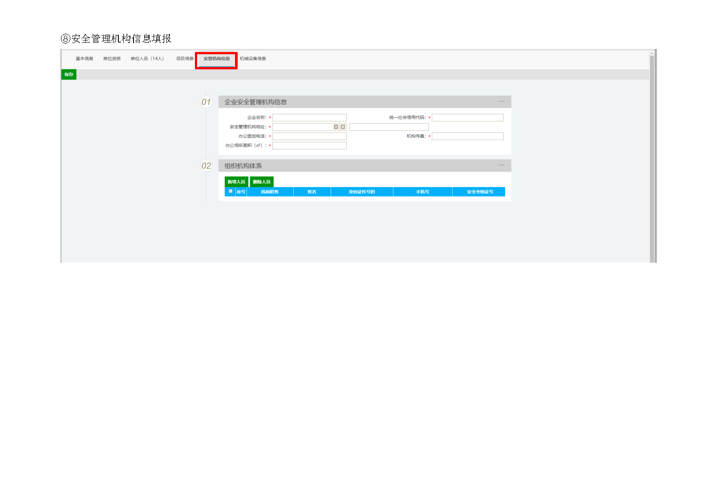Open the 机械设备信息 tab
This screenshot has height=500, width=708.
point(253,59)
